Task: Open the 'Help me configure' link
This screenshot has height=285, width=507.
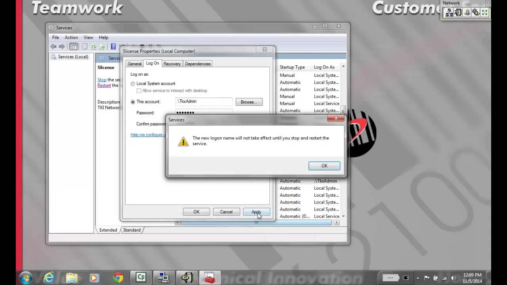Action: point(148,135)
